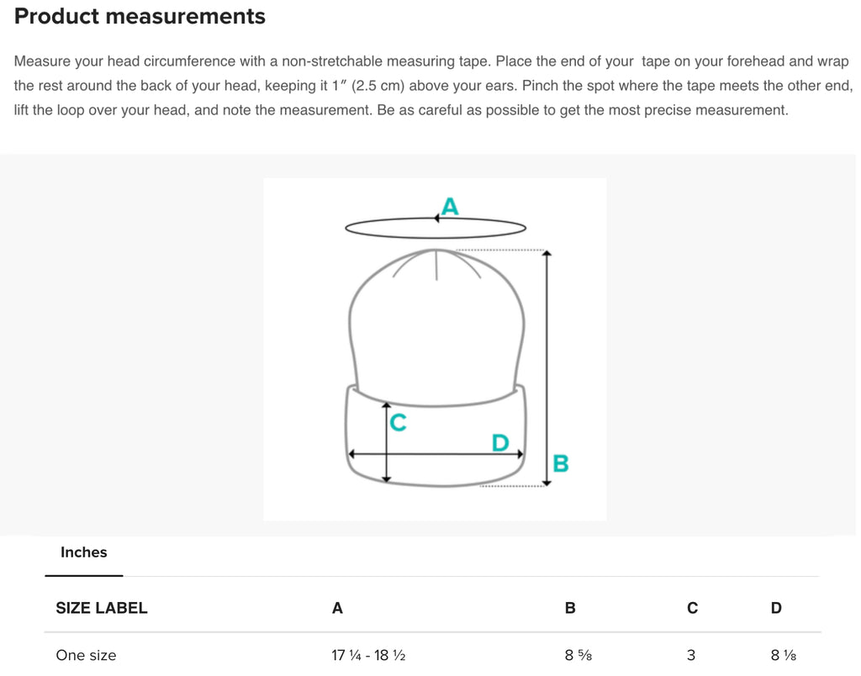The height and width of the screenshot is (676, 861).
Task: Click the circumference ellipse above the beanie
Action: 436,228
